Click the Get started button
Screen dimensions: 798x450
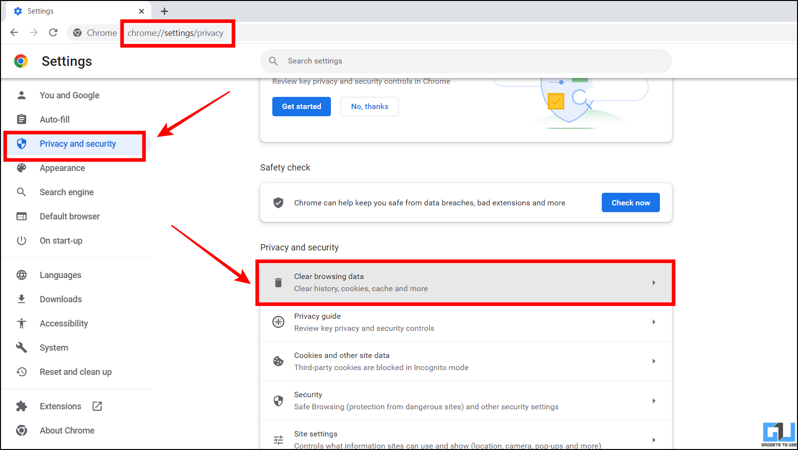point(301,107)
